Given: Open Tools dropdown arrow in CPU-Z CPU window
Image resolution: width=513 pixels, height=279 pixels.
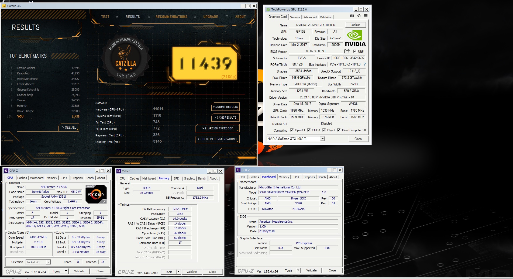Looking at the screenshot, I should [66, 271].
